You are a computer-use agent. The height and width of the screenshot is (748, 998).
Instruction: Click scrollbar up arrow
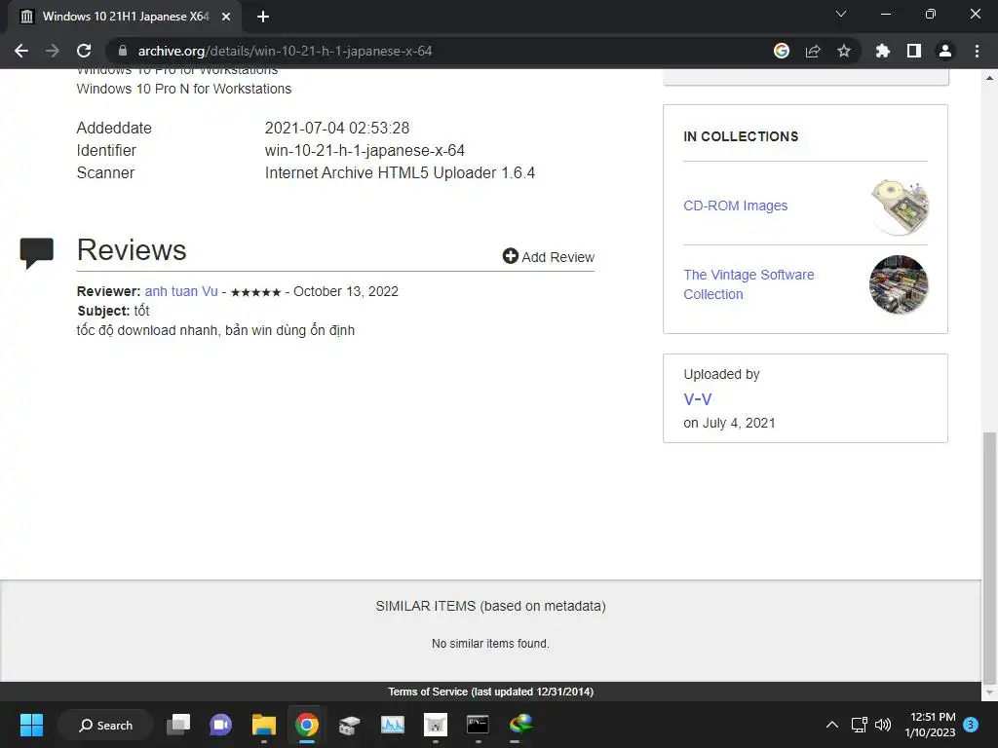[x=989, y=78]
